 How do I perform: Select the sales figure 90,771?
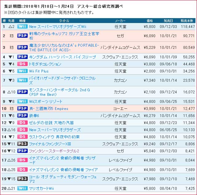189,36
